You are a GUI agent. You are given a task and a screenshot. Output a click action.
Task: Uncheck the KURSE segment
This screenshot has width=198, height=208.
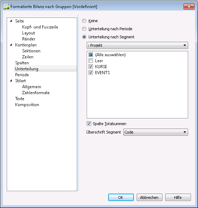point(91,67)
